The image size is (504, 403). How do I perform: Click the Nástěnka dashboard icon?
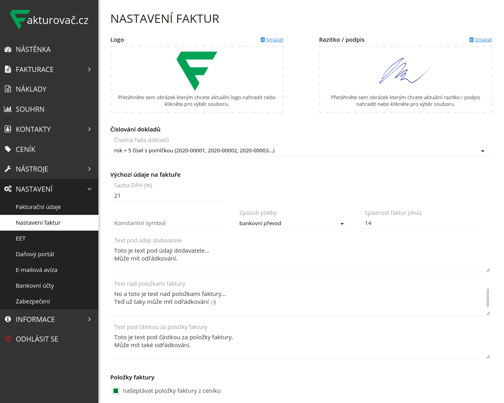(x=8, y=50)
